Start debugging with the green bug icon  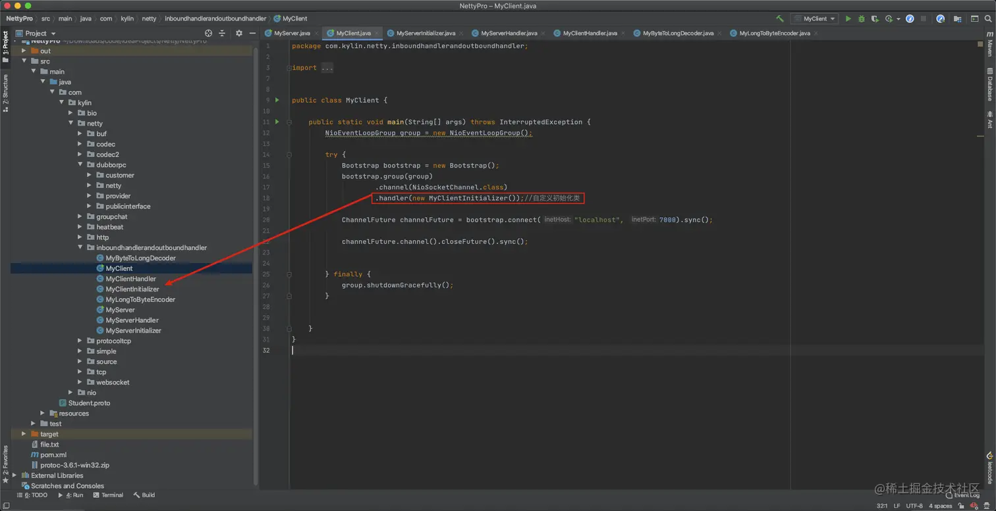862,19
